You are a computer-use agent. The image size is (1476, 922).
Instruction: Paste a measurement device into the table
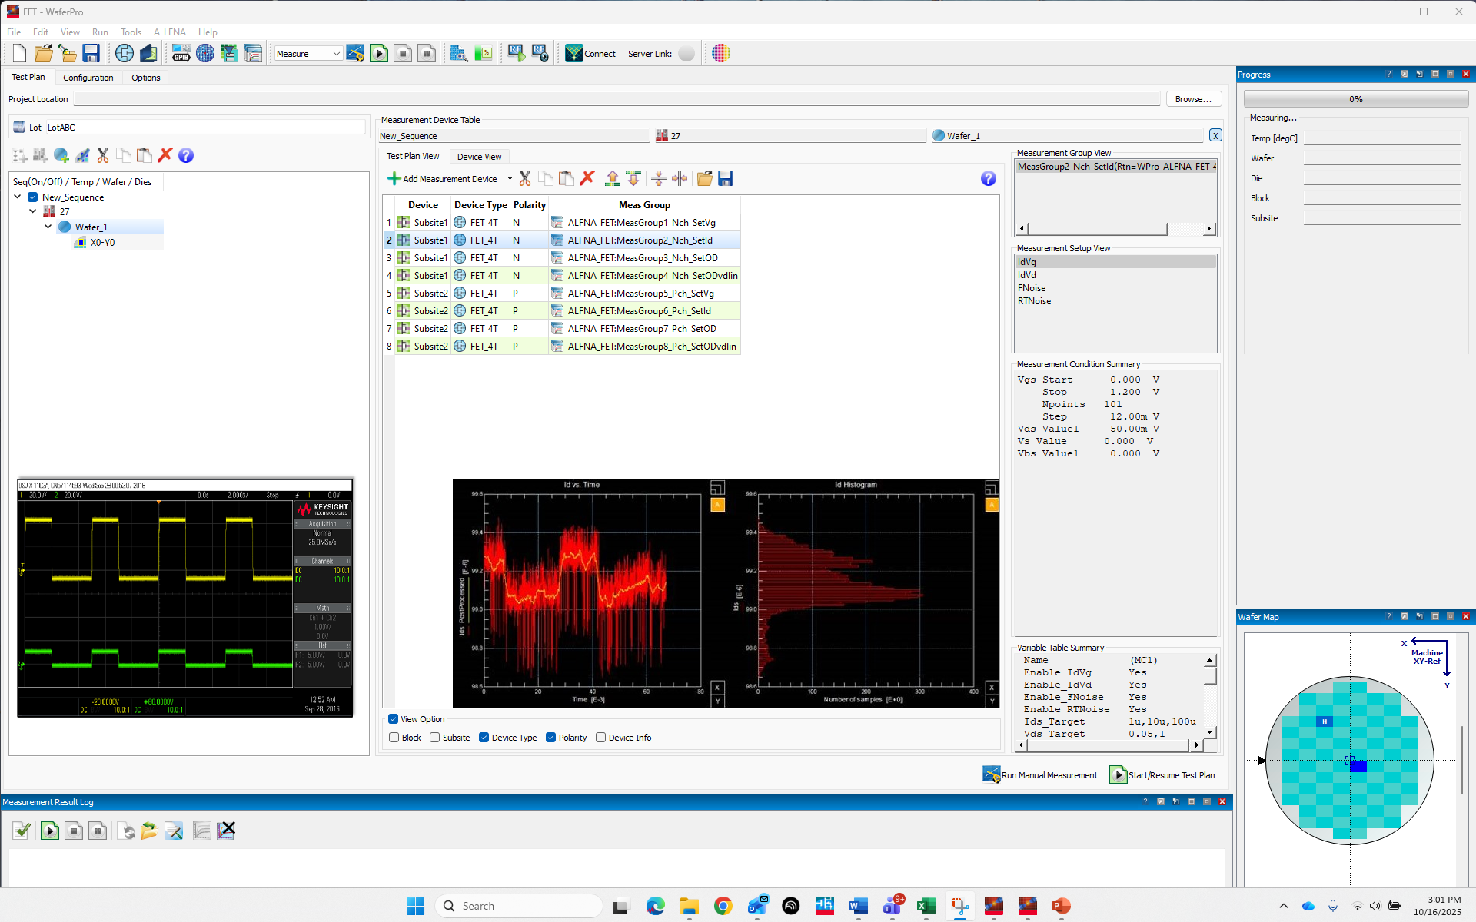click(567, 178)
